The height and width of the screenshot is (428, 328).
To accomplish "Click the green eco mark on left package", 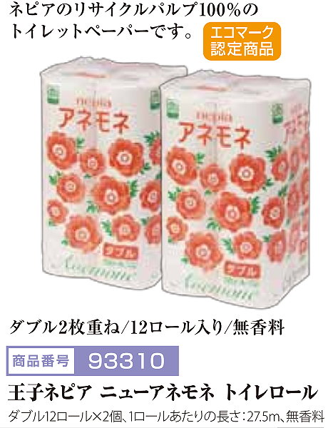I will 51,93.
